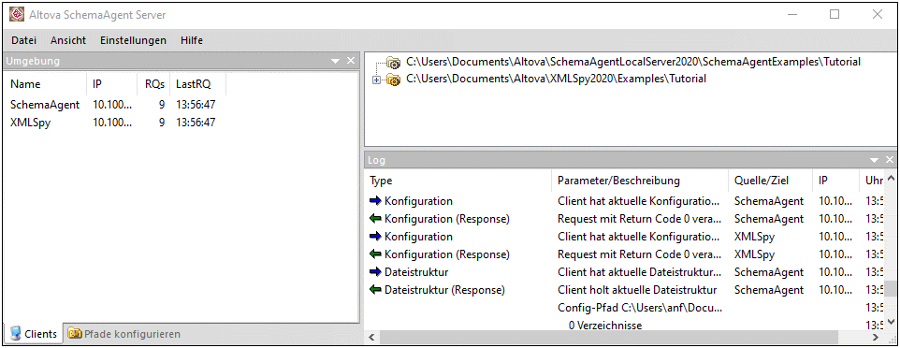Close the Log panel

pos(890,160)
